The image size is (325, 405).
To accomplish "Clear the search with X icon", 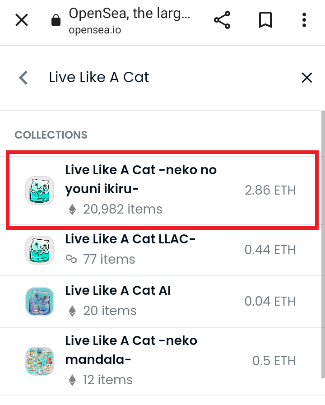I will click(x=306, y=78).
